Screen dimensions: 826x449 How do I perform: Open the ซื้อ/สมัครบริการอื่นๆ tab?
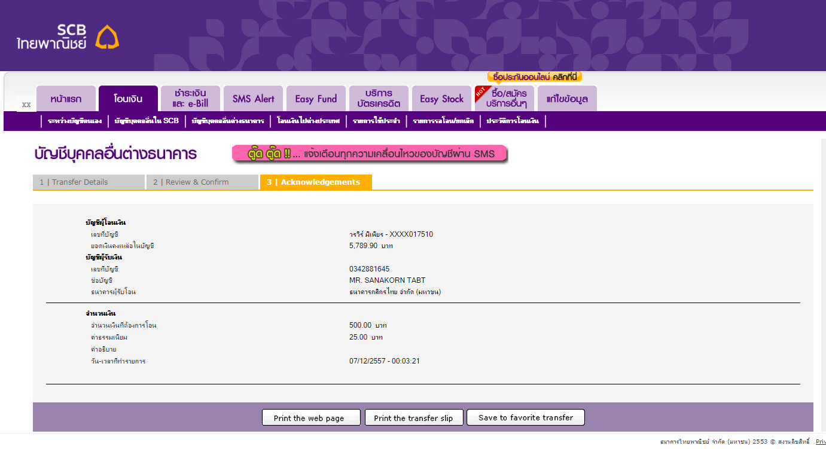pos(504,99)
